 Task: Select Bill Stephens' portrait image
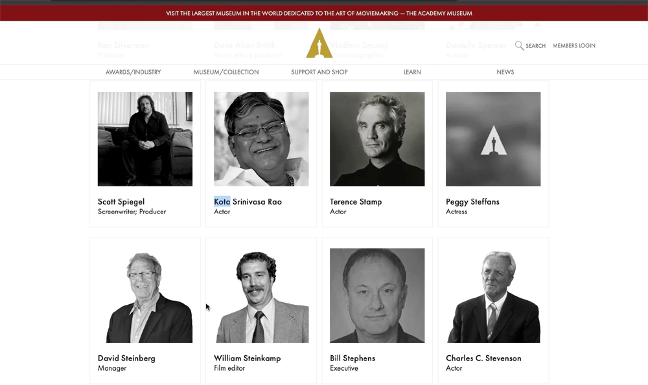pyautogui.click(x=377, y=296)
